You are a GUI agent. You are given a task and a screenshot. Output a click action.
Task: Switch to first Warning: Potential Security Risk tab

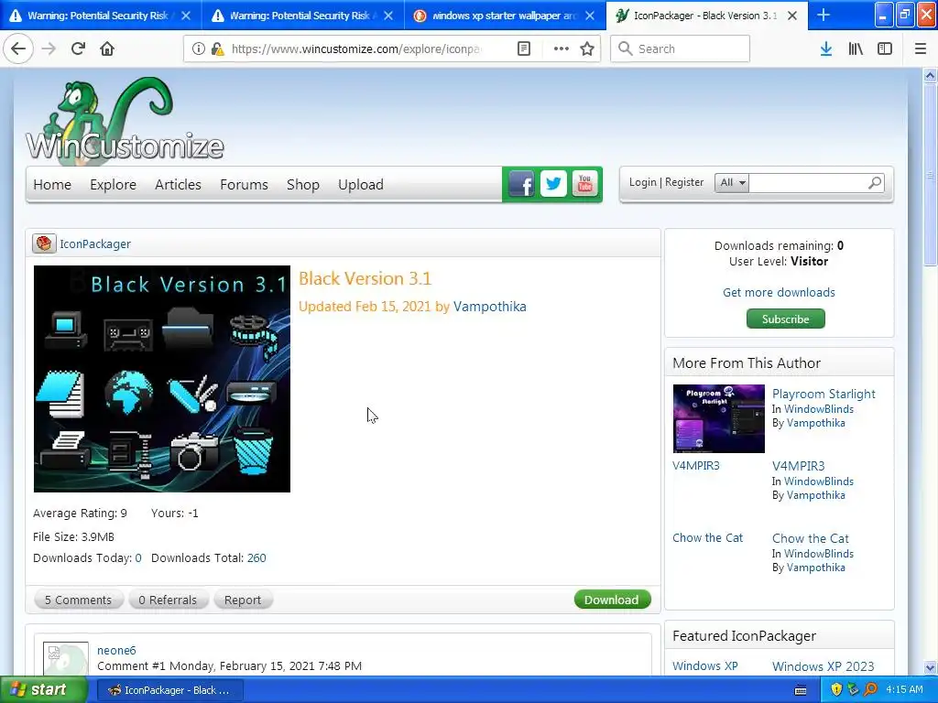point(101,16)
